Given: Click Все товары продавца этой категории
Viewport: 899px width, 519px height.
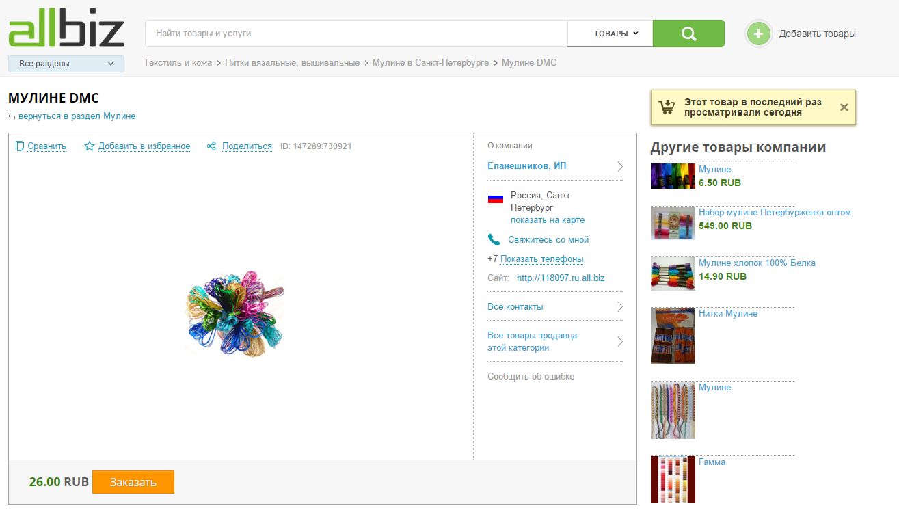Looking at the screenshot, I should pos(533,342).
